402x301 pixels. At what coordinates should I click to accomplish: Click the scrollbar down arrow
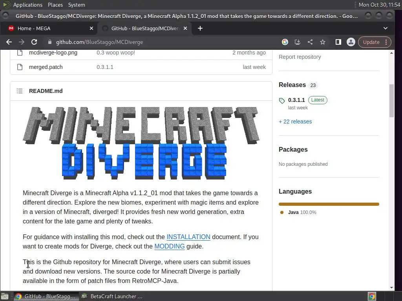(x=391, y=287)
